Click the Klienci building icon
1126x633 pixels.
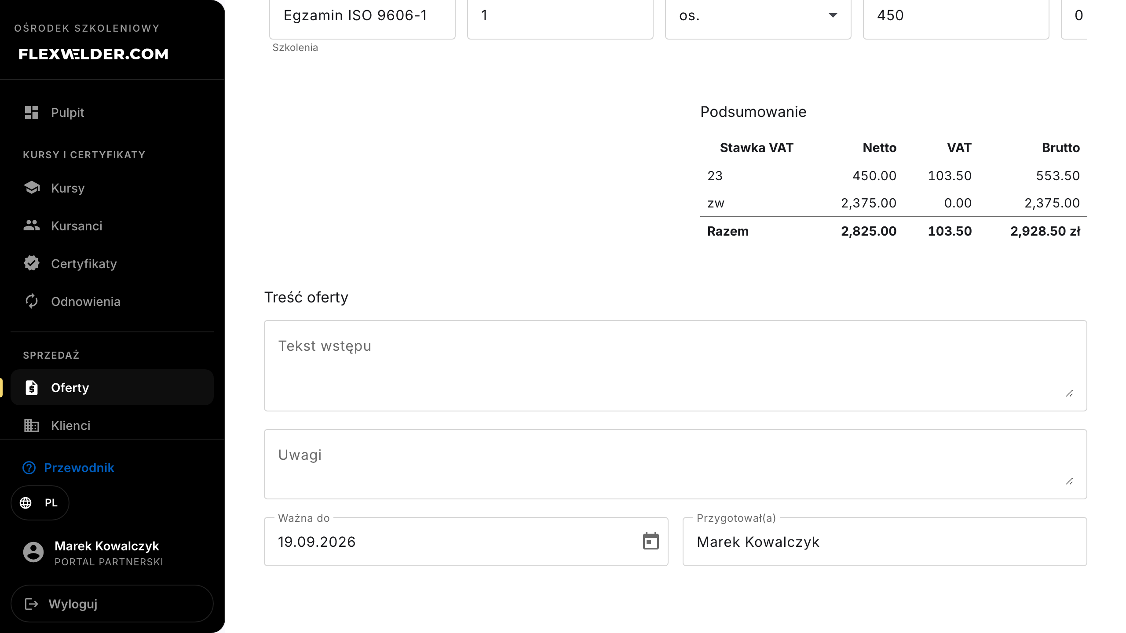(x=32, y=425)
